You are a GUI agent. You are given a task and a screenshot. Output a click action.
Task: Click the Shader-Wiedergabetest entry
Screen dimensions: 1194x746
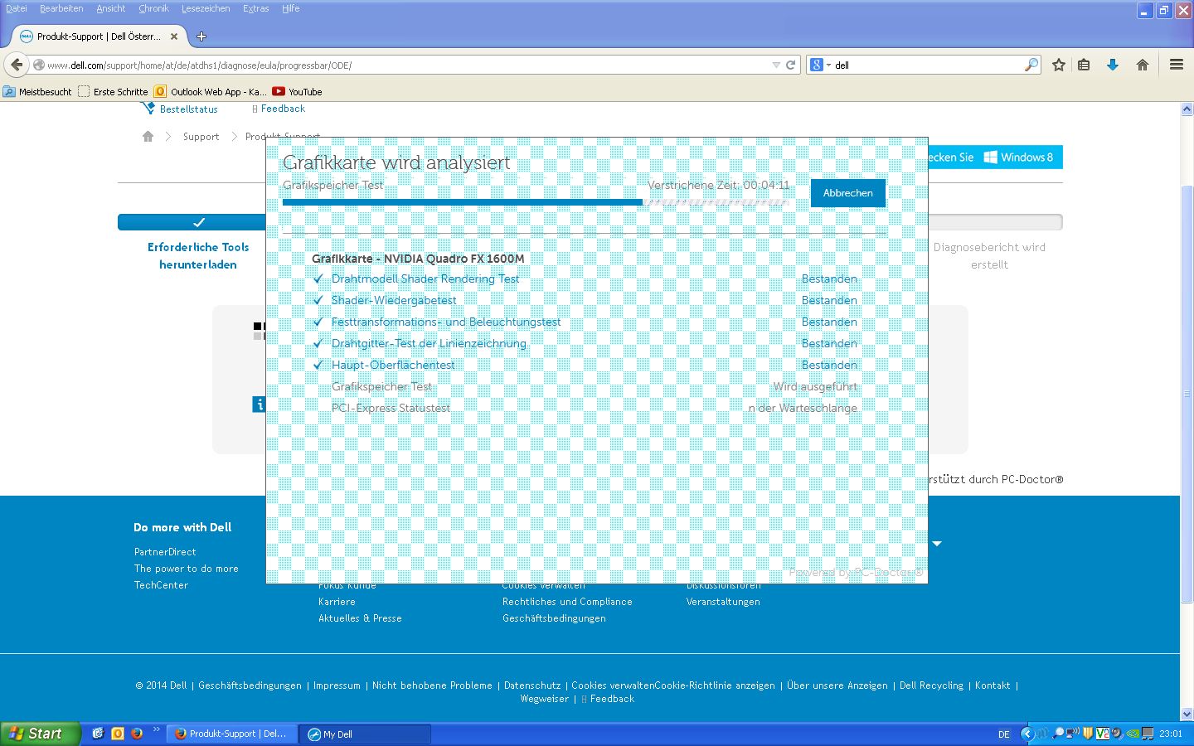[394, 300]
